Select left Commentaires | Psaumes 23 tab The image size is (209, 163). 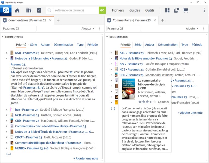27,20
